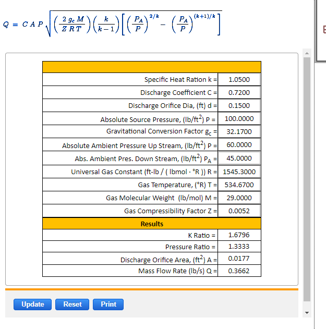Edit the Specific Heat Ratio k field
The width and height of the screenshot is (326, 329).
[239, 80]
